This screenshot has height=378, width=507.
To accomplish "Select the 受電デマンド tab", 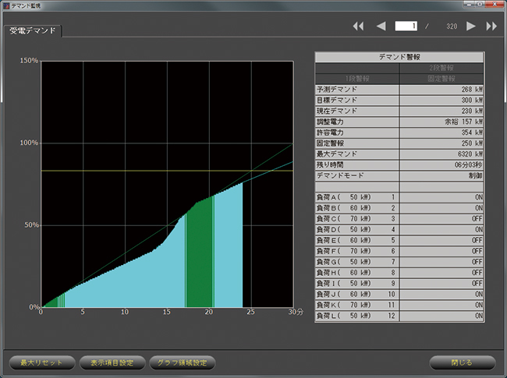I will pos(32,31).
